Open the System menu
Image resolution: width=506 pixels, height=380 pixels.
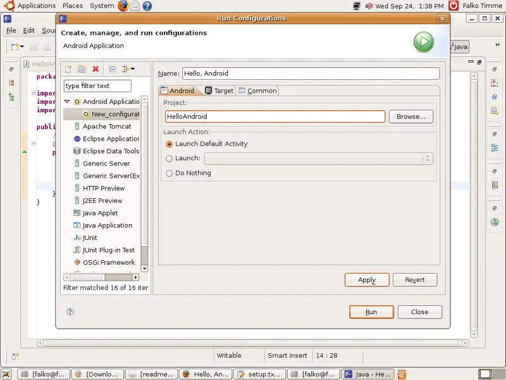[102, 6]
